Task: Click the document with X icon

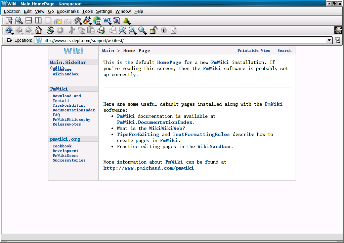Action: (173, 30)
